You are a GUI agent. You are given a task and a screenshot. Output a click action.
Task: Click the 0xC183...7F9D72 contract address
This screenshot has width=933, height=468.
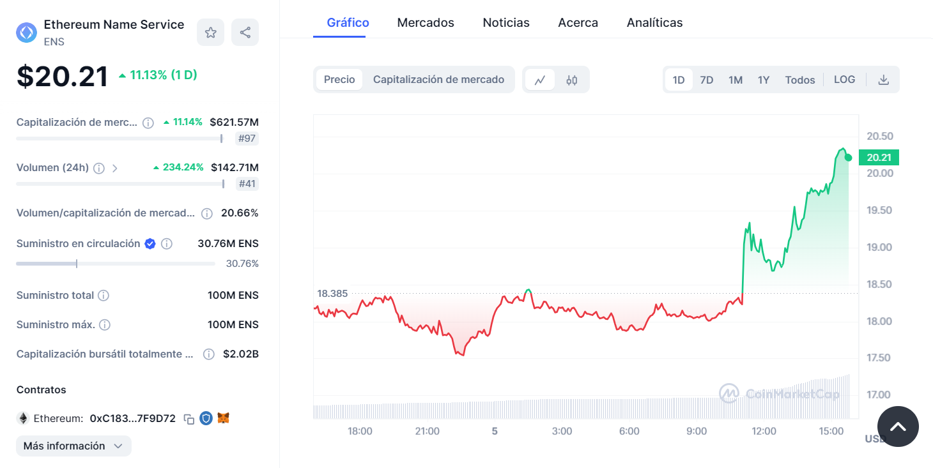pyautogui.click(x=133, y=419)
